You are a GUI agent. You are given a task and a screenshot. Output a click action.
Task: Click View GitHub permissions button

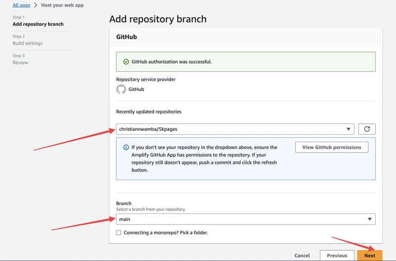click(332, 147)
